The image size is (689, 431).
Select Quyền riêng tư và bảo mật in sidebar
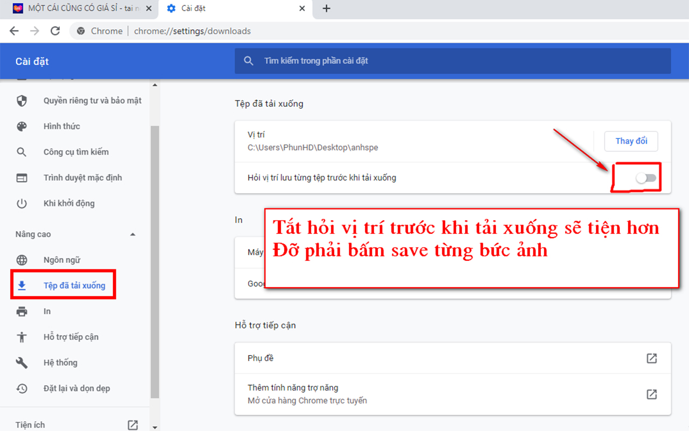pos(92,100)
